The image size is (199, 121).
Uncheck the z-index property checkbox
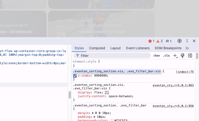(x=75, y=76)
